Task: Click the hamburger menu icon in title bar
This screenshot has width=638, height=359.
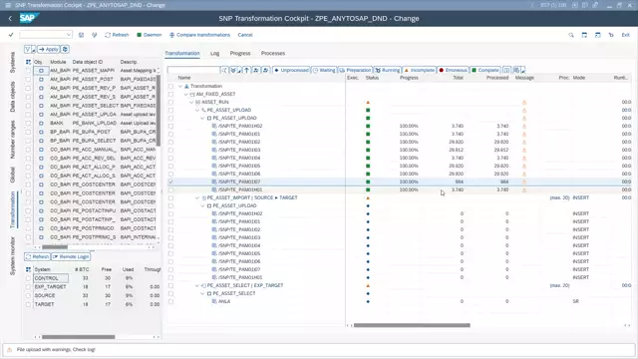Action: [8, 5]
